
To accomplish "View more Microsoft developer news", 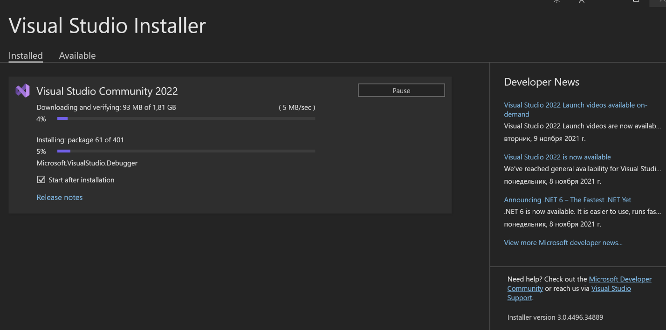I will pos(563,242).
